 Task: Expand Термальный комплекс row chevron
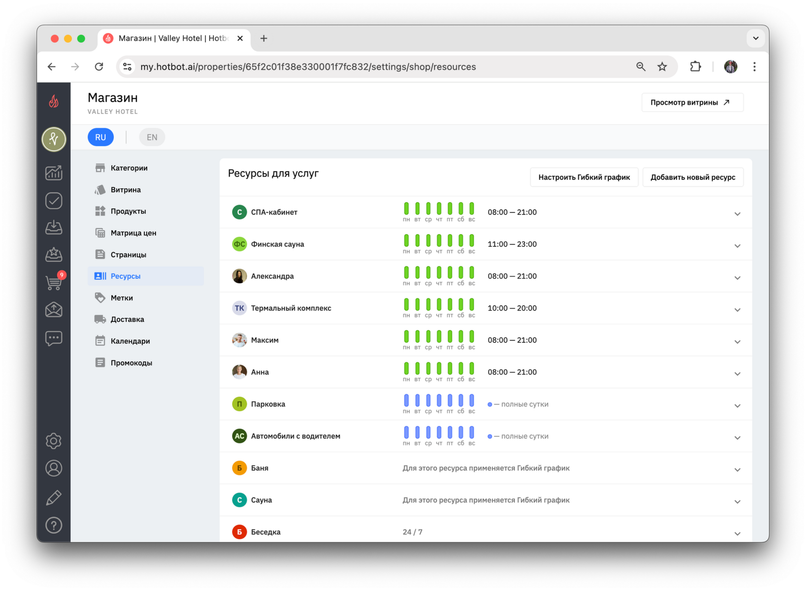pos(737,310)
